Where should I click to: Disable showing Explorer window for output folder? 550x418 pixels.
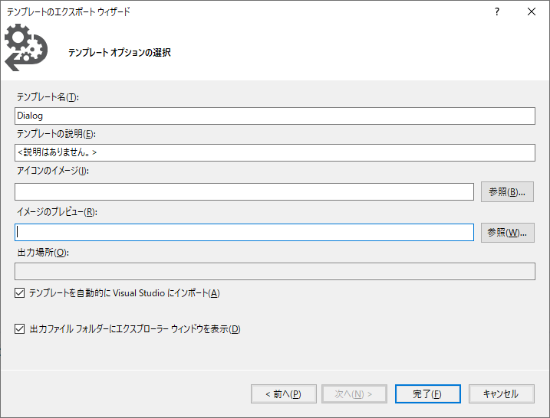[20, 329]
